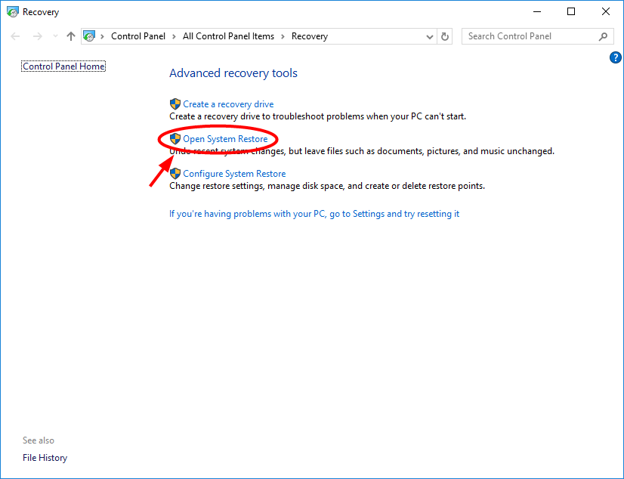624x479 pixels.
Task: Open the address bar dropdown arrow
Action: click(429, 36)
